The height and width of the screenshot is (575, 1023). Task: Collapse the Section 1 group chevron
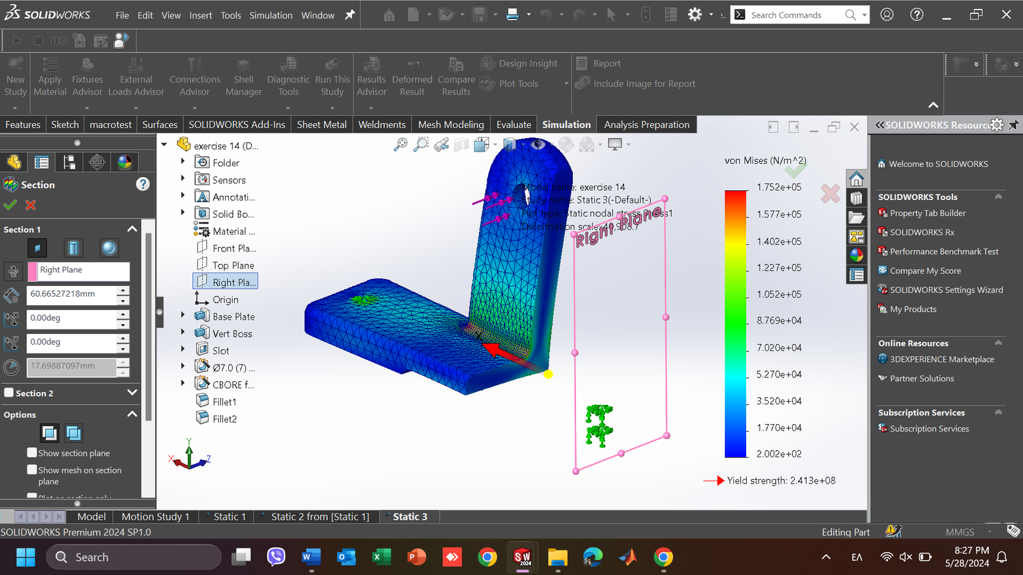[132, 229]
